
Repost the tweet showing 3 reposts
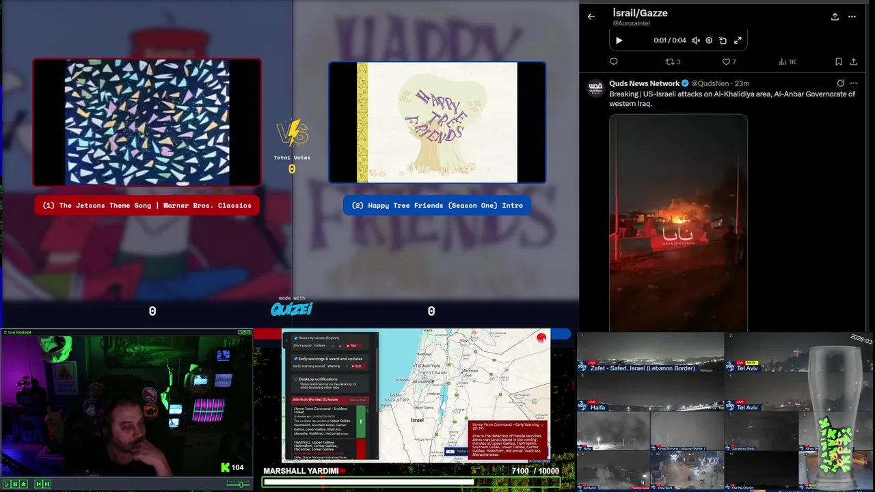pyautogui.click(x=673, y=61)
